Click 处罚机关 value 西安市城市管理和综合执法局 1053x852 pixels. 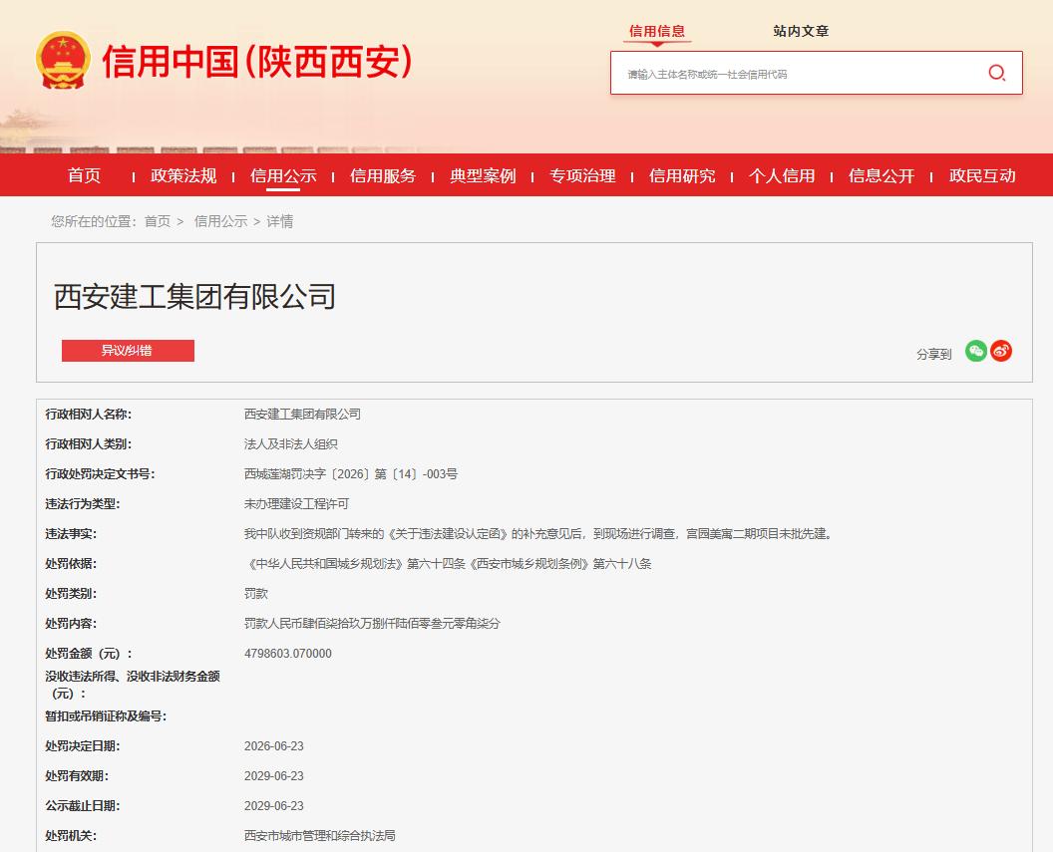[x=320, y=836]
